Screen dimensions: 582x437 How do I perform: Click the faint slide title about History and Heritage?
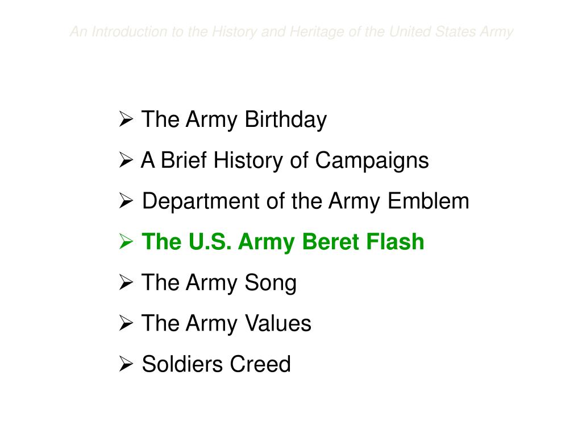(x=292, y=32)
